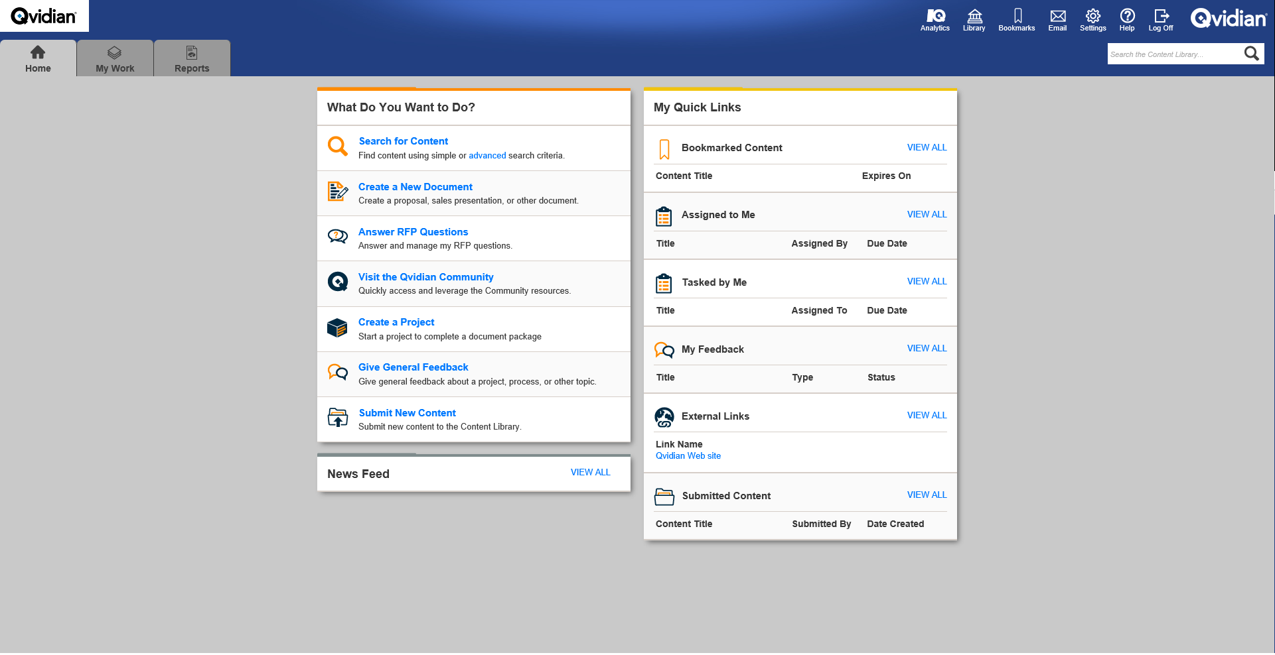Click the Qvidian logo at top left
This screenshot has height=655, width=1275.
pos(44,16)
